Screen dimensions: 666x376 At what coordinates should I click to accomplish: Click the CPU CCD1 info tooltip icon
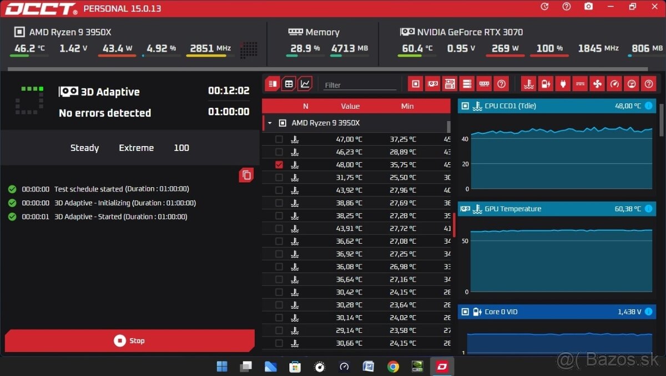point(649,106)
